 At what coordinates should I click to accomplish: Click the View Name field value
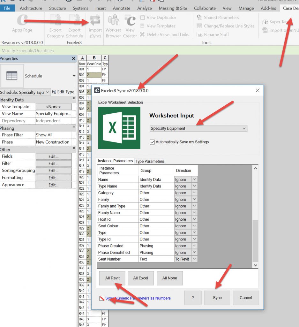tap(53, 114)
